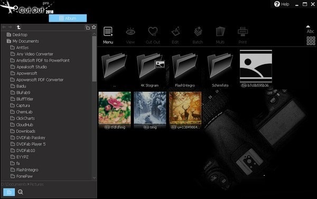The height and width of the screenshot is (199, 317).
Task: Click folder tree scroll down arrow
Action: 94,177
